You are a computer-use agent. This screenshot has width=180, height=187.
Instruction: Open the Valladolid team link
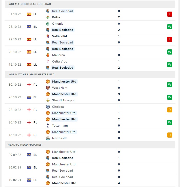[59, 36]
